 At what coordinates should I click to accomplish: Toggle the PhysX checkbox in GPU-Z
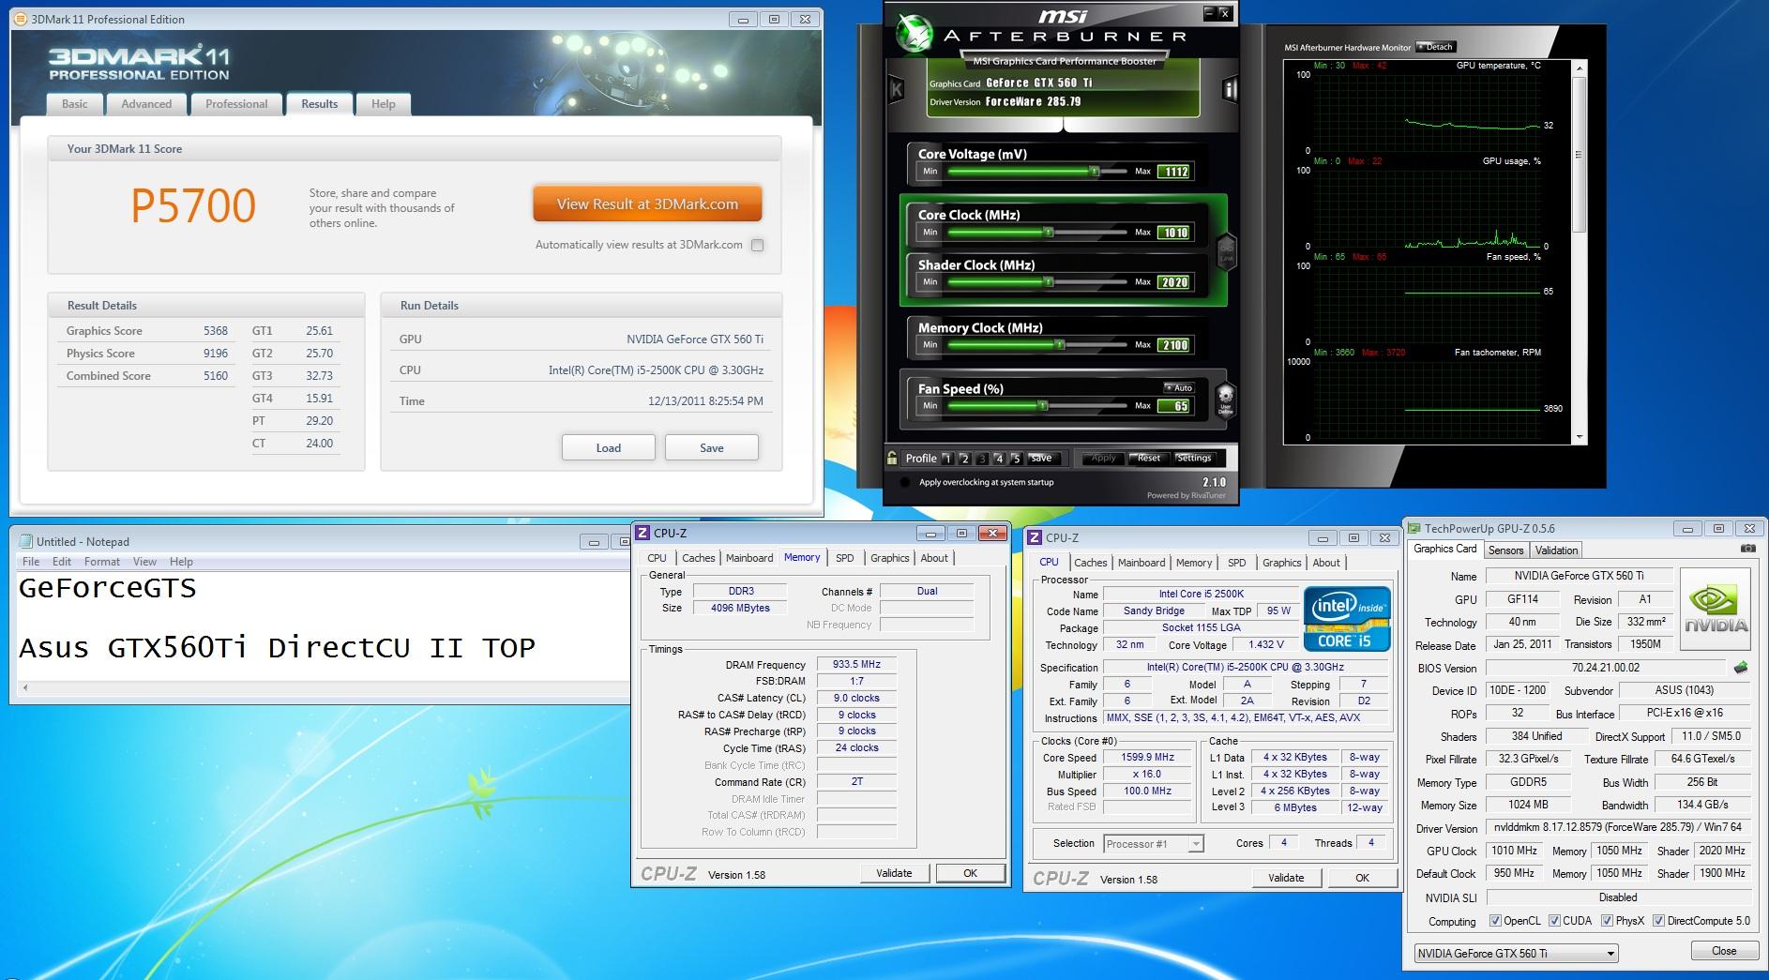point(1607,921)
